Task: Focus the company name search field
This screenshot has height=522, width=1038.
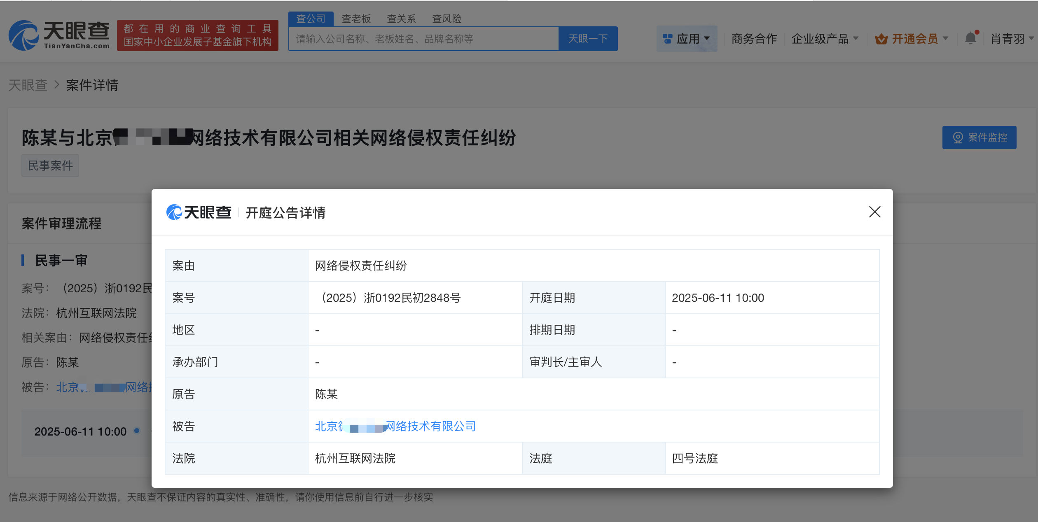Action: point(424,39)
